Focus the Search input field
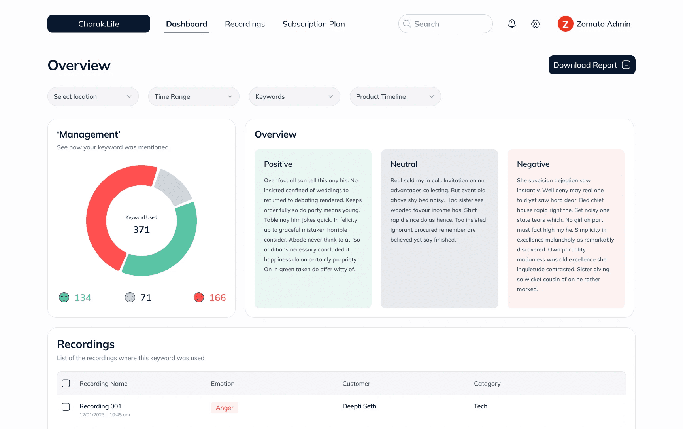Image resolution: width=683 pixels, height=429 pixels. [445, 24]
